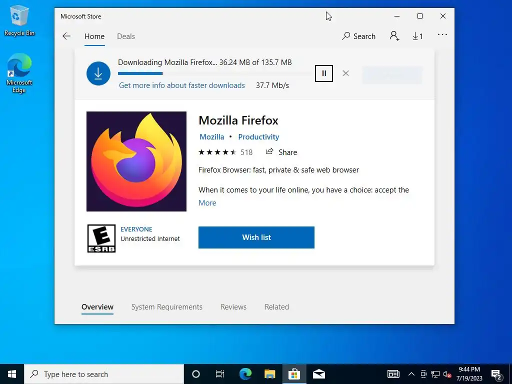
Task: Click the Firefox download progress bar
Action: coord(215,73)
